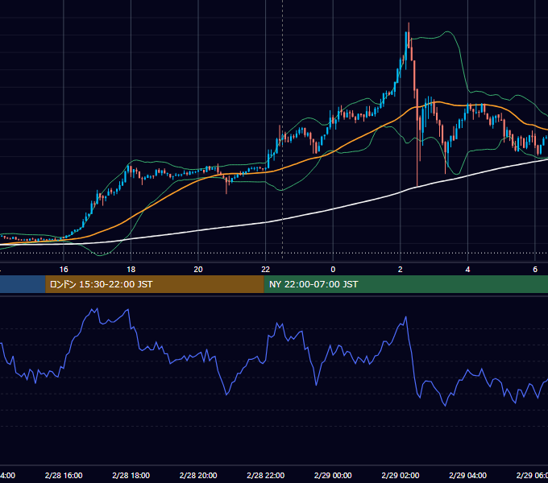Click the ロンドン 15:30-22:00 JST session bar

coord(155,284)
